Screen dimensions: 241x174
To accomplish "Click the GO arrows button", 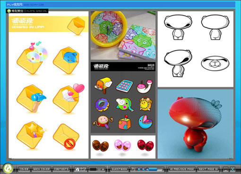I will [x=101, y=169].
